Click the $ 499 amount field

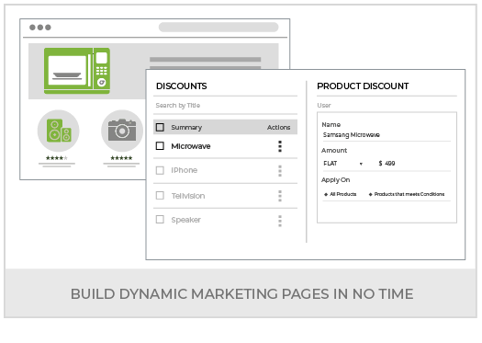coord(387,164)
